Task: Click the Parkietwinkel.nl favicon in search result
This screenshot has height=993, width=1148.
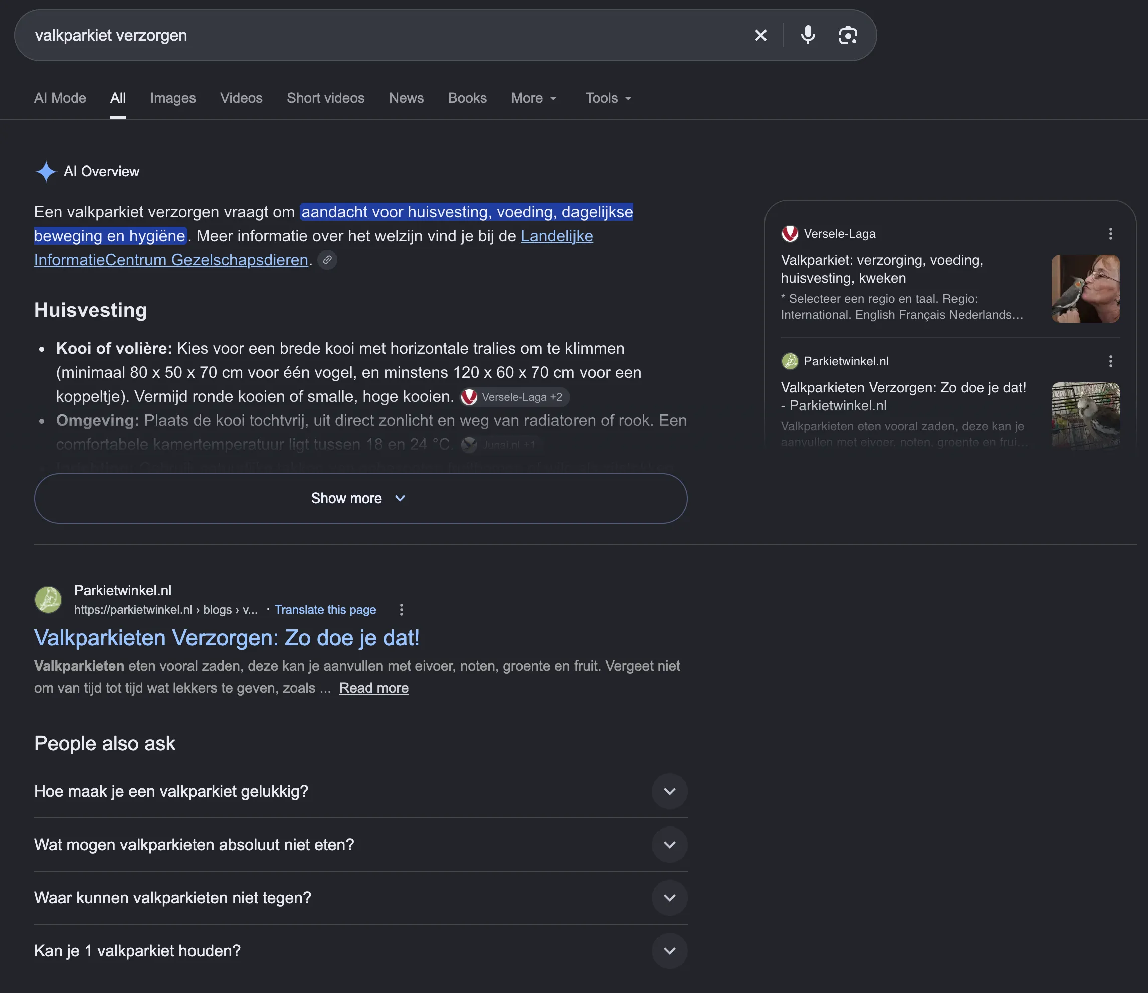Action: tap(48, 600)
